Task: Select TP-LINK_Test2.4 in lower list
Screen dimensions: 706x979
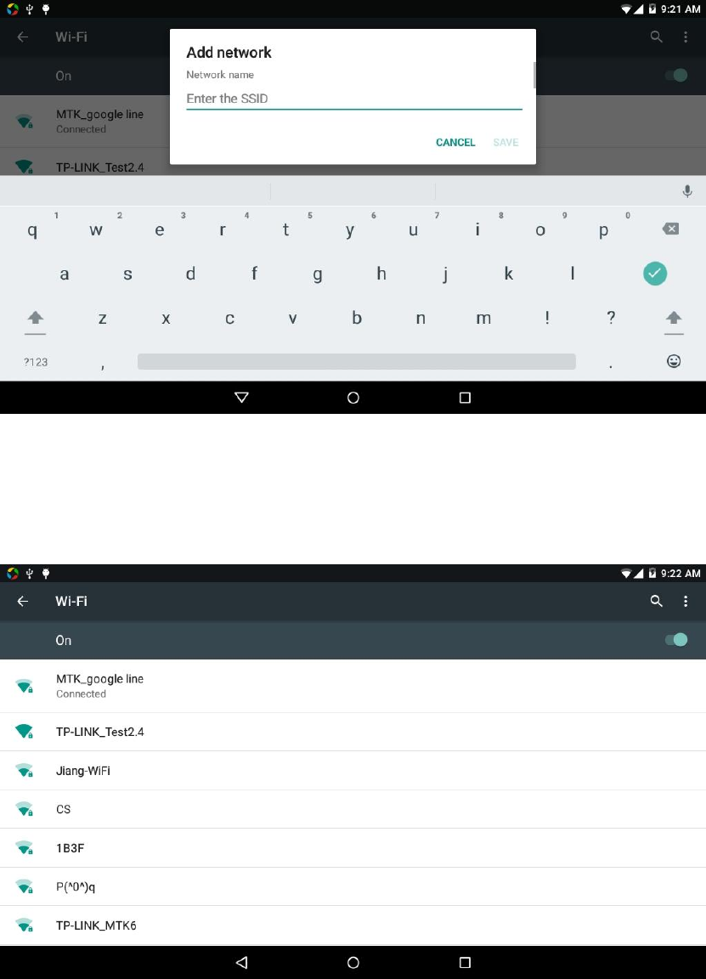Action: click(353, 732)
